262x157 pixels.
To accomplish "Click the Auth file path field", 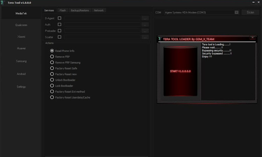I will [102, 24].
